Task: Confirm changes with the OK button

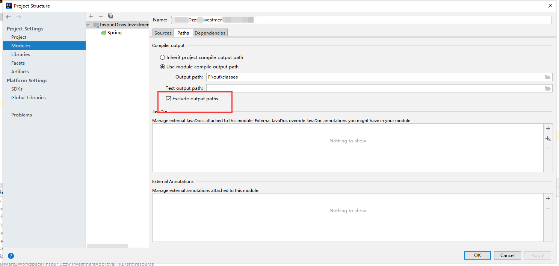Action: coord(477,255)
